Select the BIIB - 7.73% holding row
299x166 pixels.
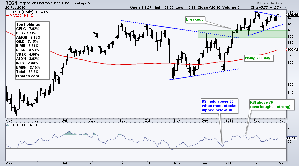(x=27, y=33)
